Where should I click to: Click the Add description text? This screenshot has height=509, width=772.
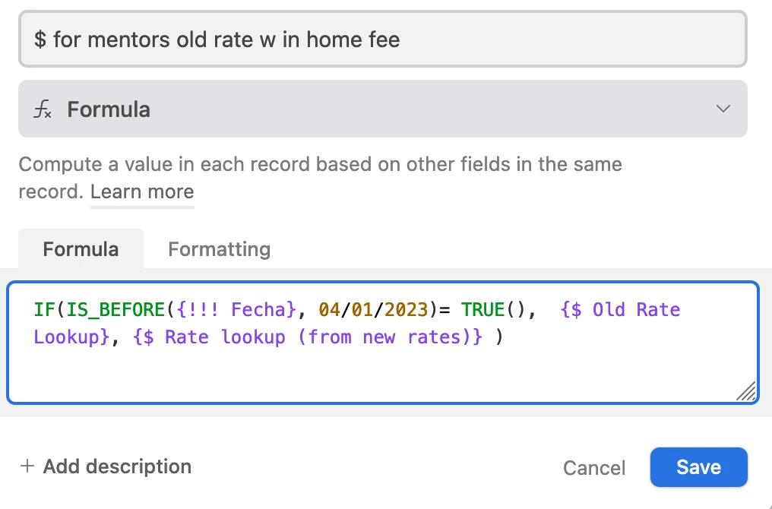point(117,466)
